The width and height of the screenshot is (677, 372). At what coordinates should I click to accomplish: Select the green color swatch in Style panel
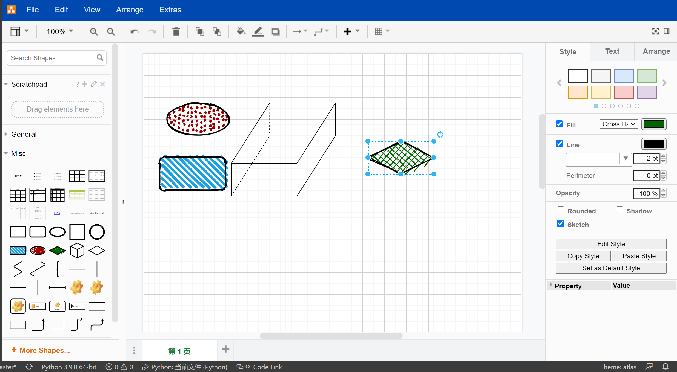(x=647, y=76)
